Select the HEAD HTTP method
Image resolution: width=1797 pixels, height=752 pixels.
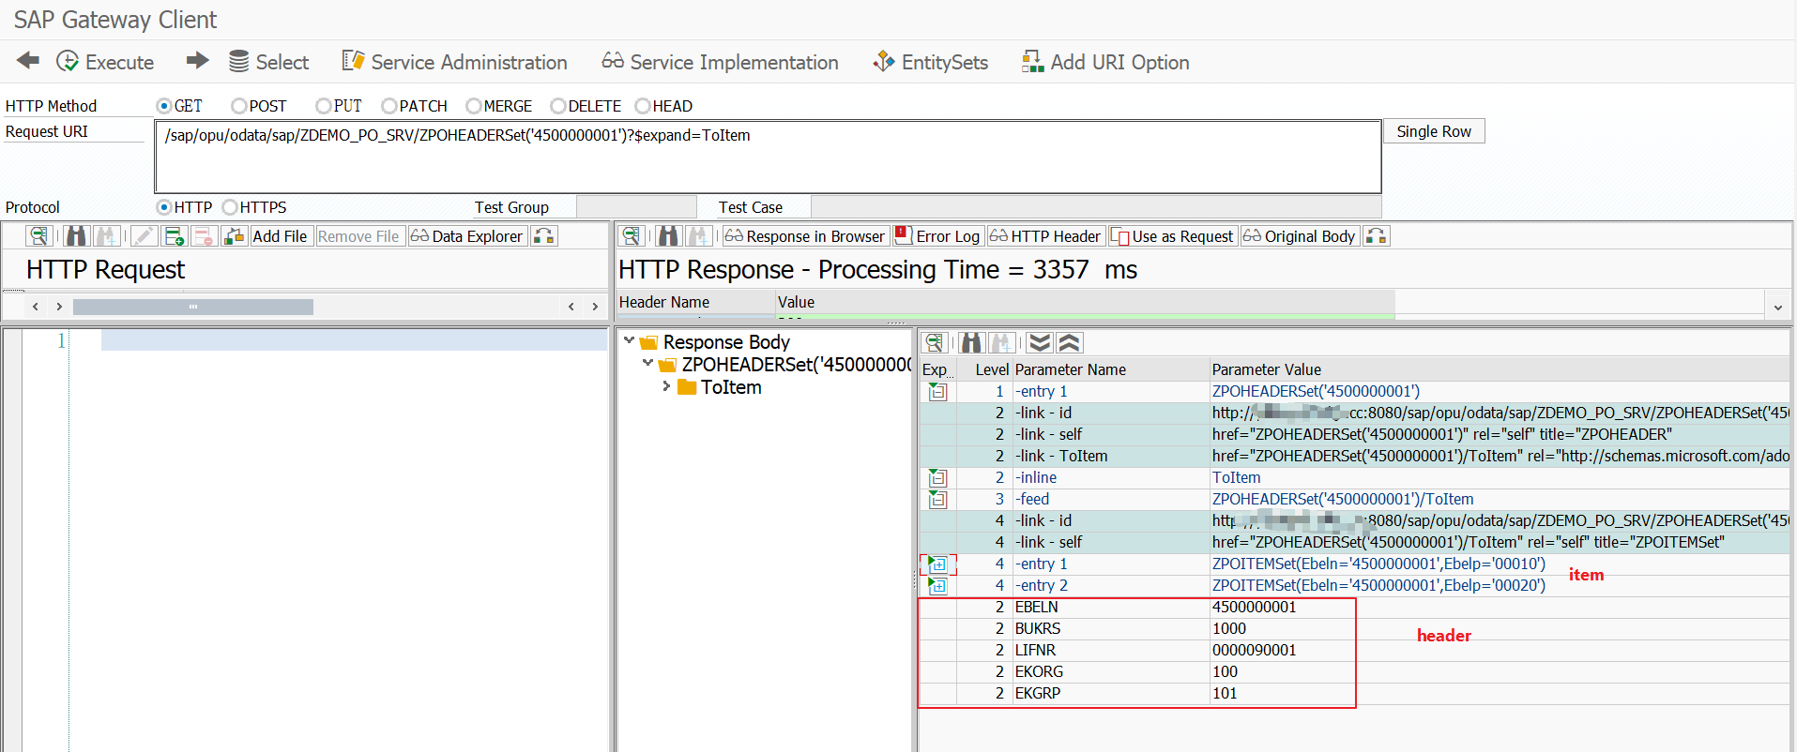643,106
